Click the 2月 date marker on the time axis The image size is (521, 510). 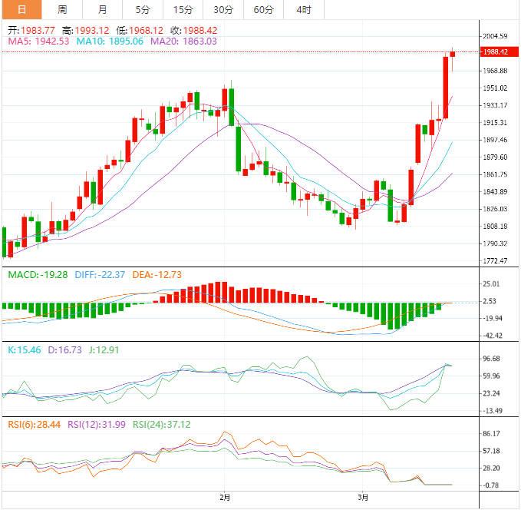[x=224, y=498]
